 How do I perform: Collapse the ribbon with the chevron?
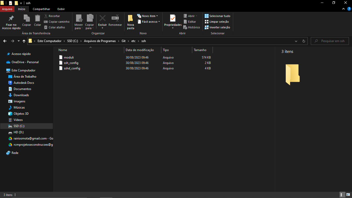(x=343, y=9)
